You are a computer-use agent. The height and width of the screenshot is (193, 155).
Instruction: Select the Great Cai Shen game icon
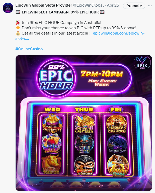pos(117,124)
